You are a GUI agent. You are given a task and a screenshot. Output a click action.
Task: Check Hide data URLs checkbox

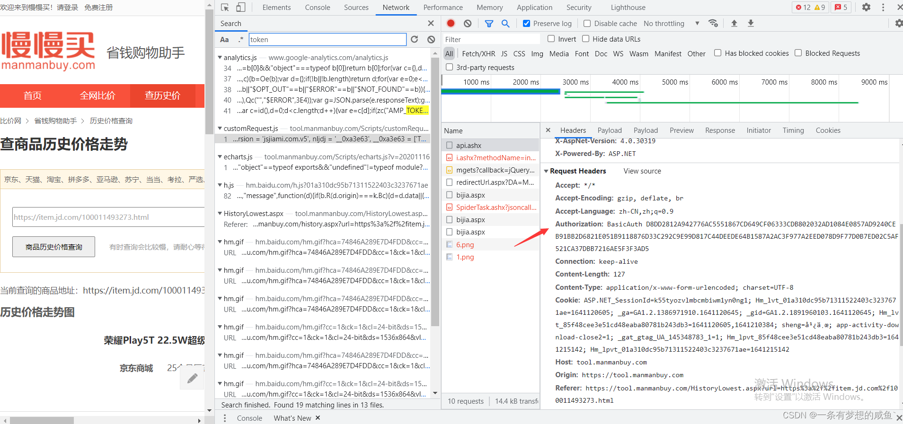[586, 39]
